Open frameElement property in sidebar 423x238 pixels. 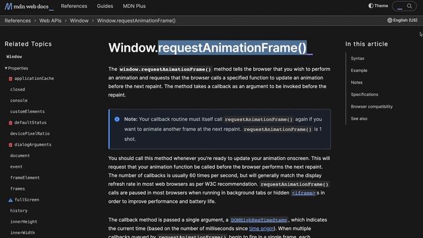pos(25,178)
